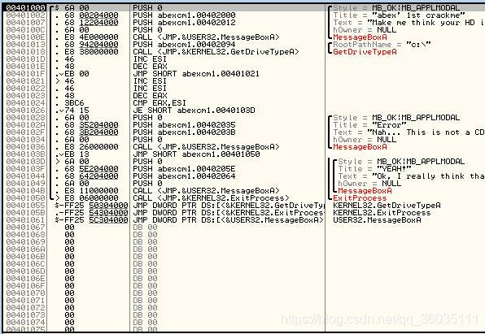485x334 pixels.
Task: Select the PUSH abexcm1.00402035 instruction
Action: click(184, 125)
